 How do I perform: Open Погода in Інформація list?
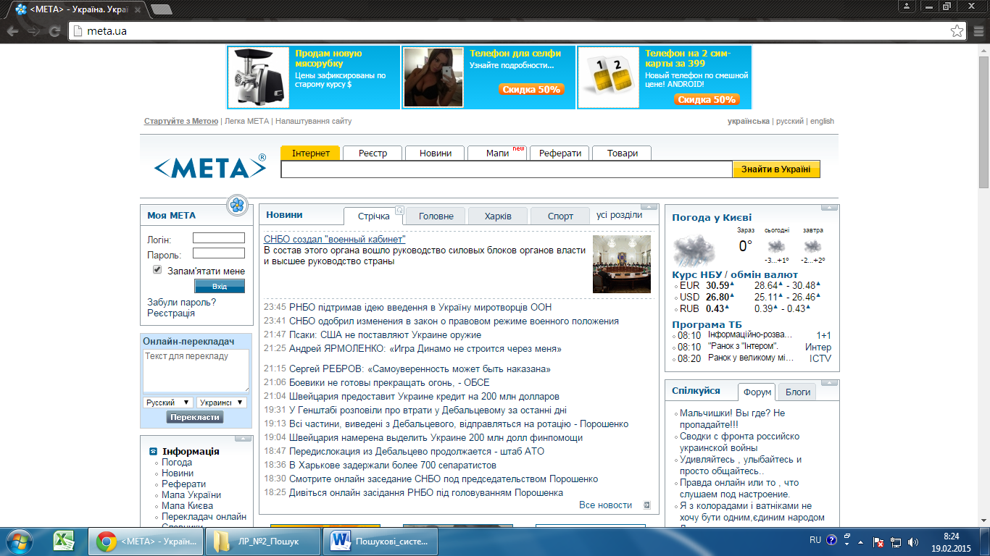pos(177,463)
